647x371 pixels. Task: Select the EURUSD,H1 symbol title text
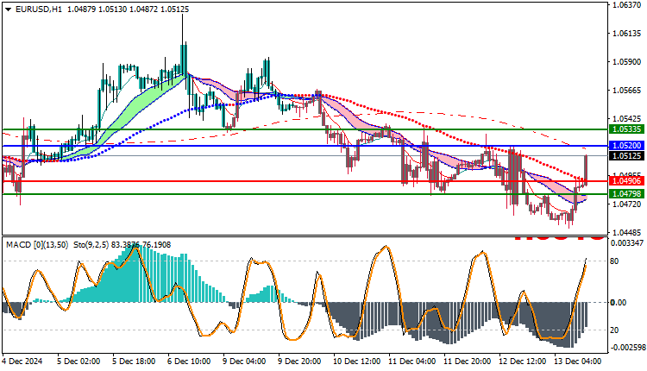38,9
